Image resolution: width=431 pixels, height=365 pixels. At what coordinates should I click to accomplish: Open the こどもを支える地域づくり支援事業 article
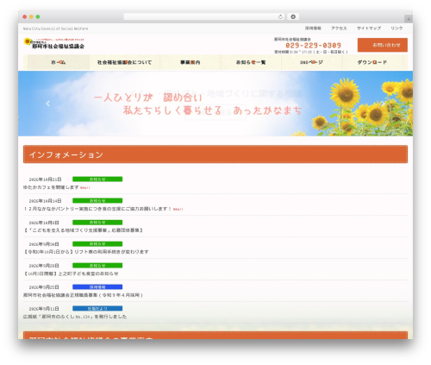(x=83, y=230)
